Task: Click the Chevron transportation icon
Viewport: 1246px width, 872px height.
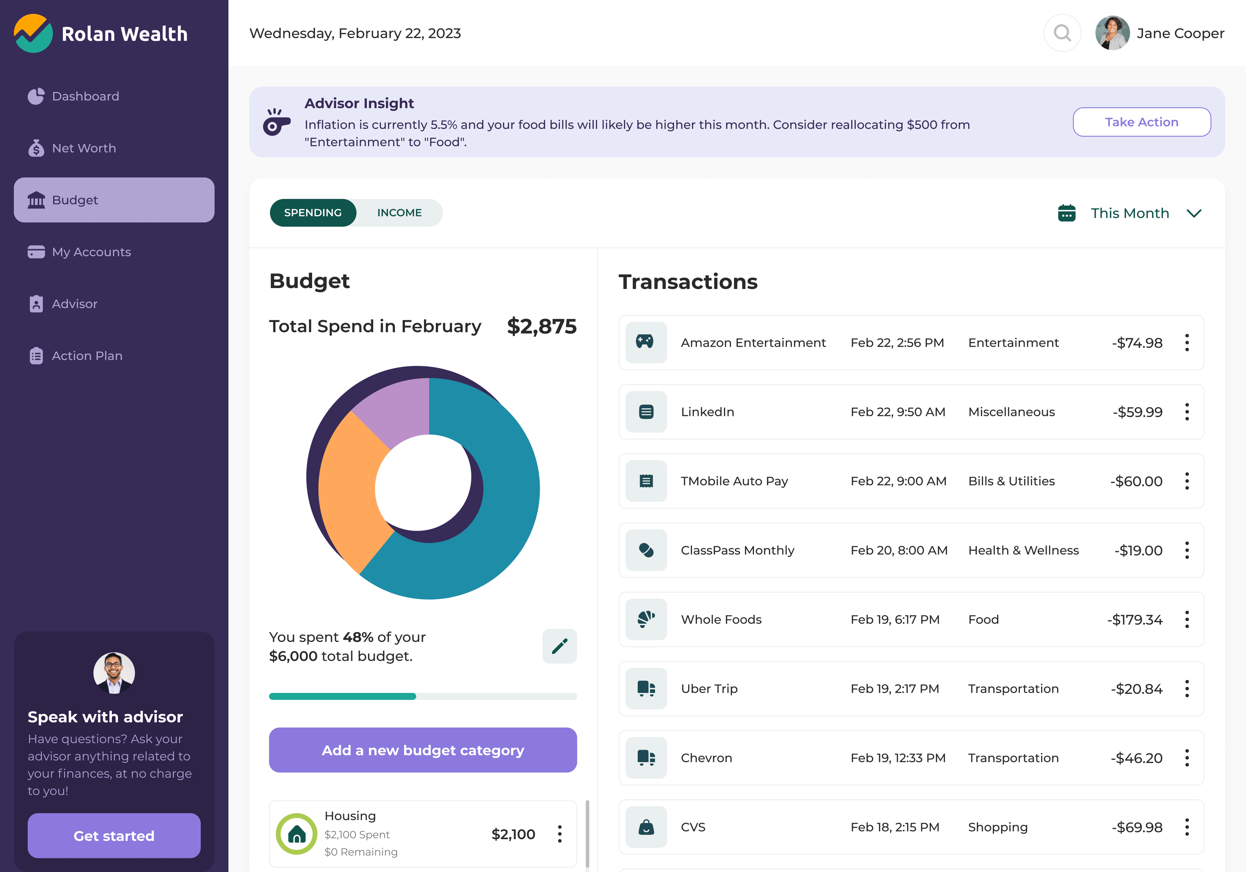Action: pos(646,757)
